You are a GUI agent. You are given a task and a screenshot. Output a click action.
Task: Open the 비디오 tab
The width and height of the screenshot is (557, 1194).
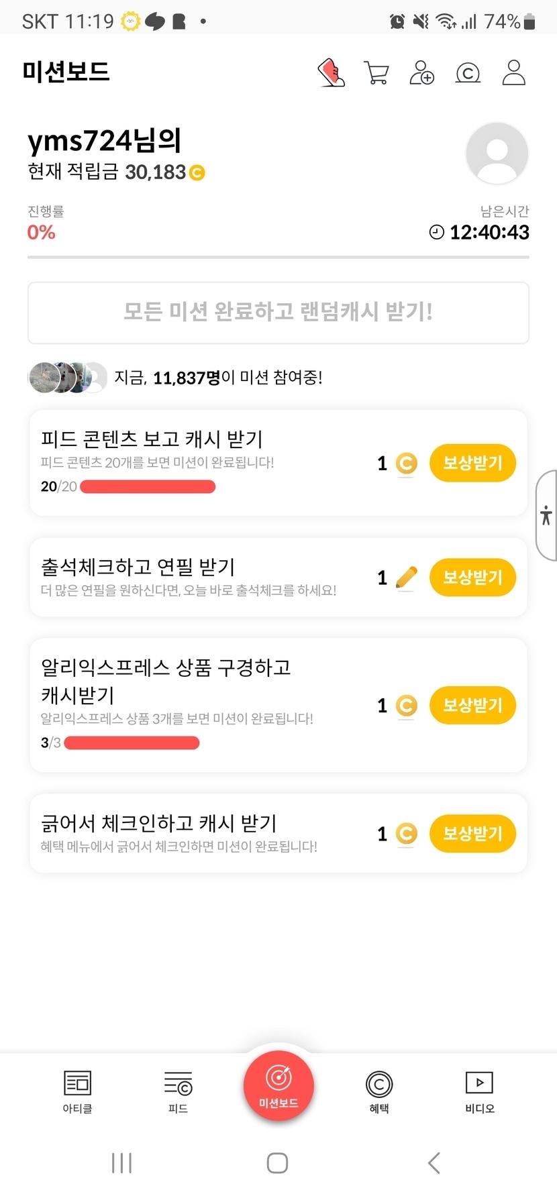click(479, 1091)
